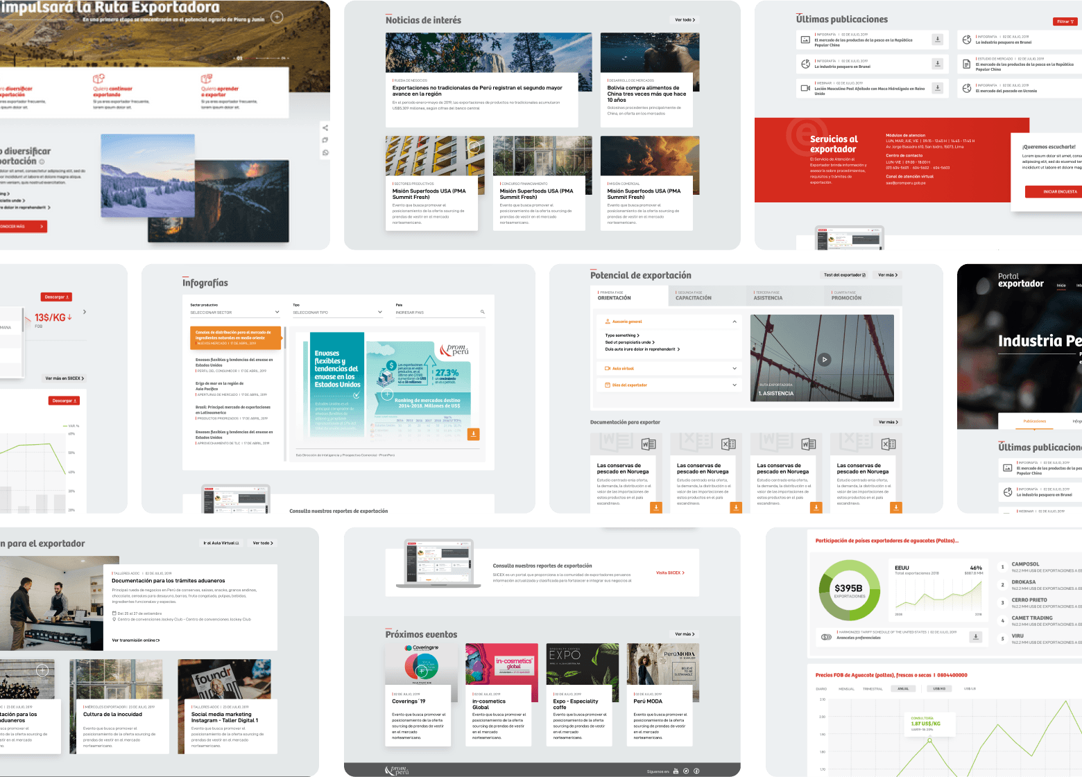
Task: Click Ver todo in the para el exportador section
Action: [263, 543]
